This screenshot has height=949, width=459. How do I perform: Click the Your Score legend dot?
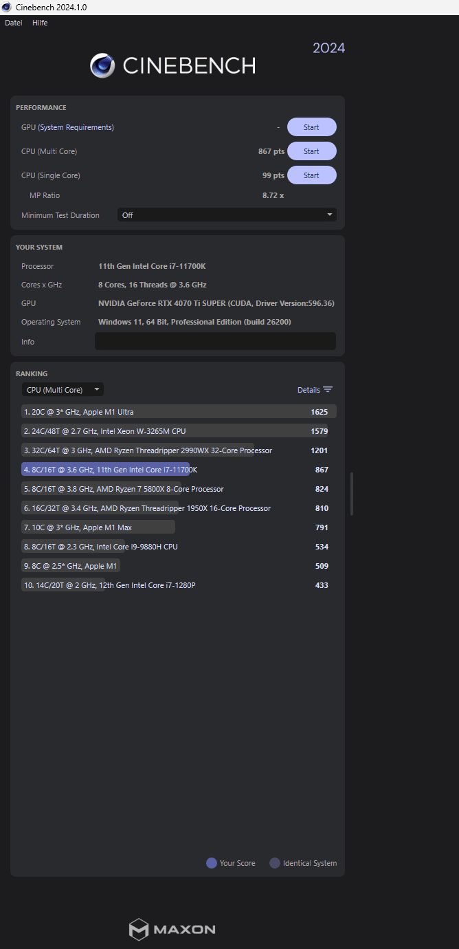tap(212, 863)
